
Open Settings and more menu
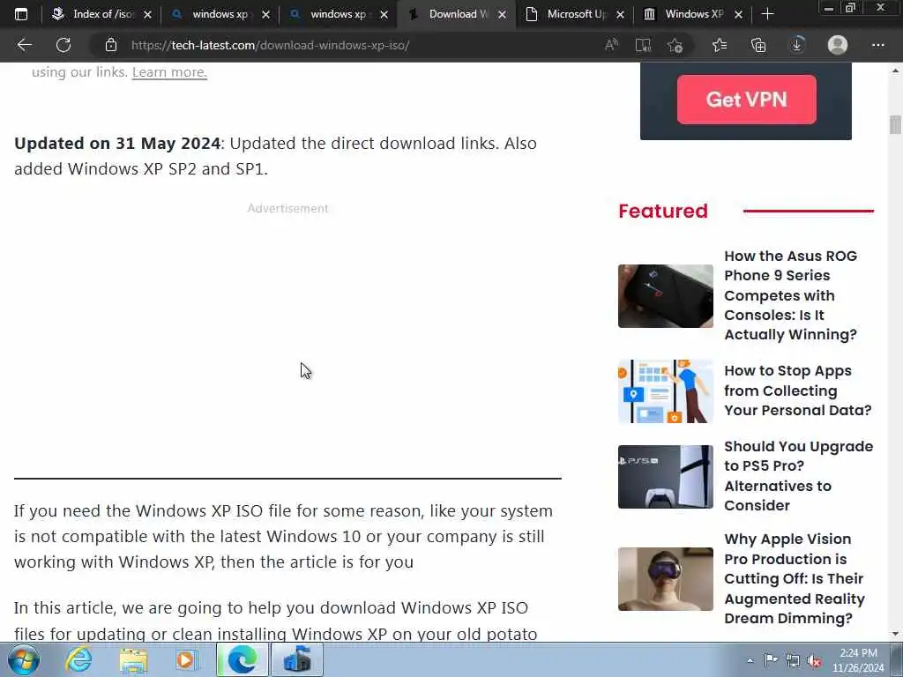click(x=877, y=45)
